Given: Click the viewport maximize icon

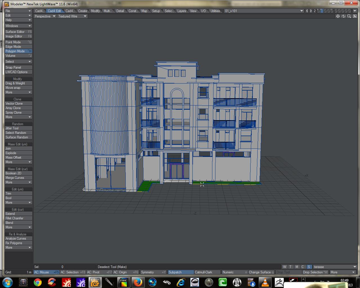Looking at the screenshot, I should tap(355, 16).
